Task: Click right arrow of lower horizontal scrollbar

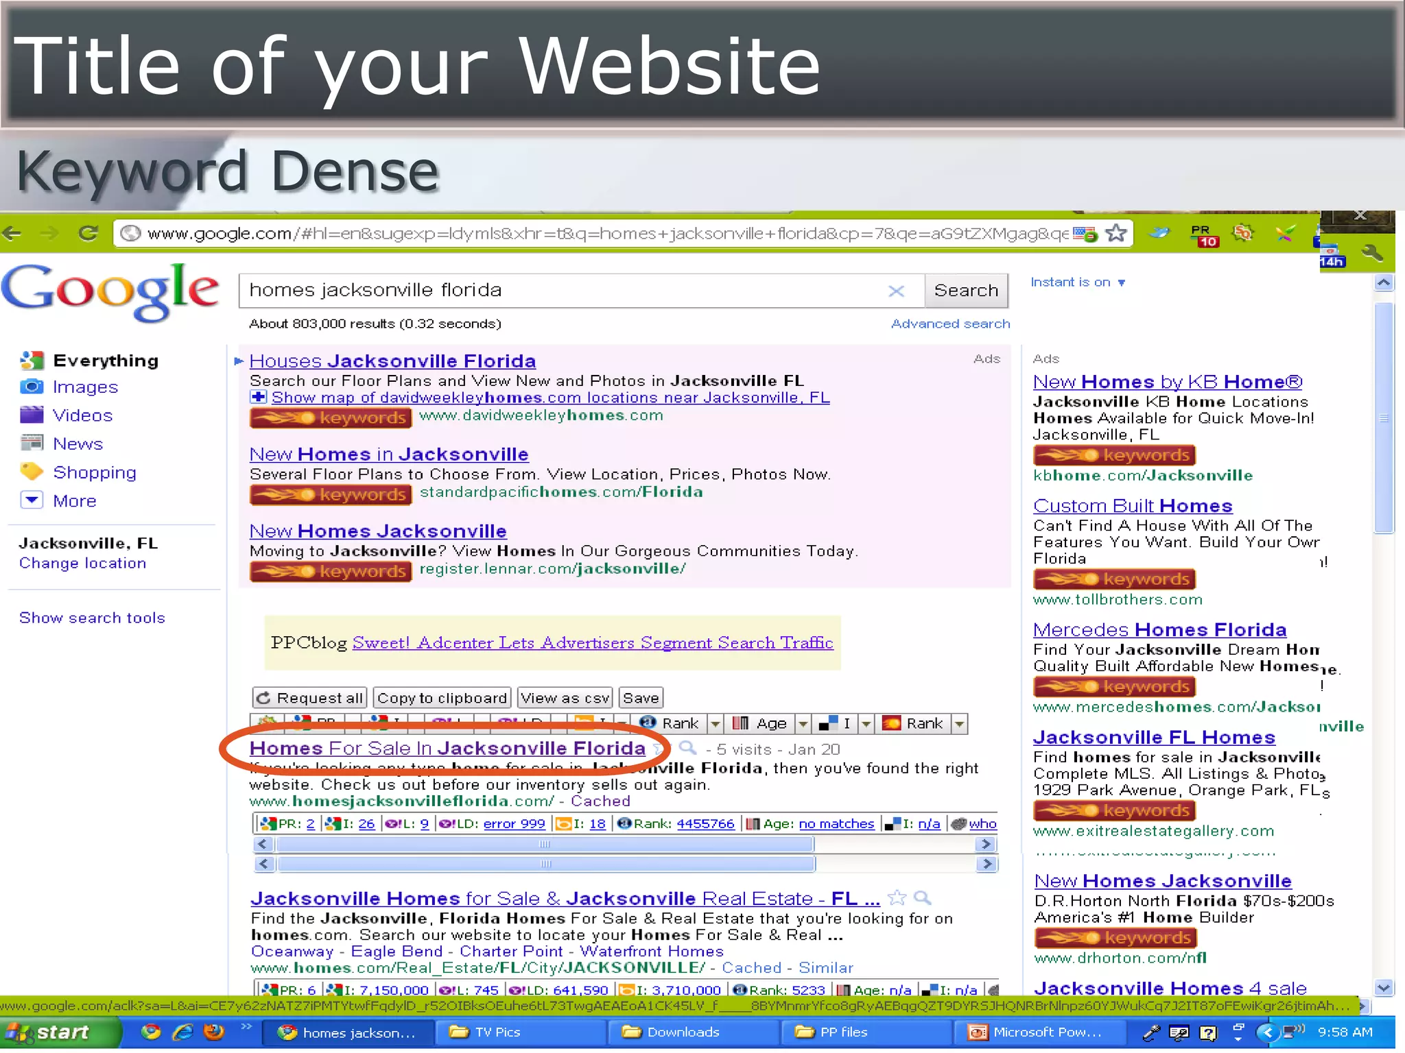Action: coord(987,864)
